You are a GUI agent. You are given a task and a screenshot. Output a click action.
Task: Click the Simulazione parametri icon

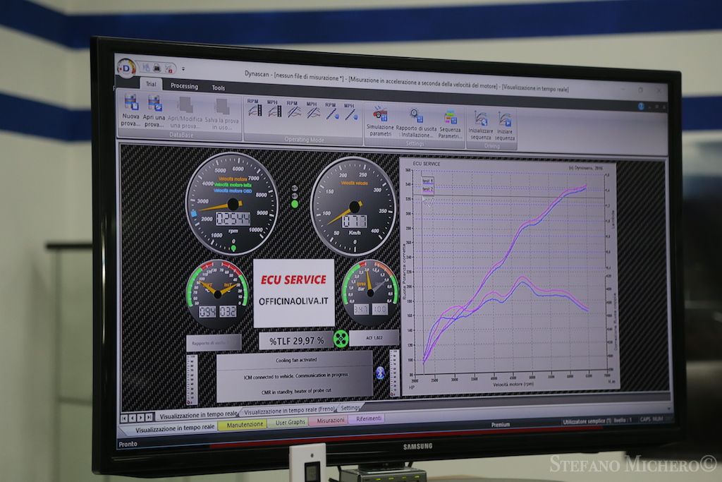[x=380, y=115]
